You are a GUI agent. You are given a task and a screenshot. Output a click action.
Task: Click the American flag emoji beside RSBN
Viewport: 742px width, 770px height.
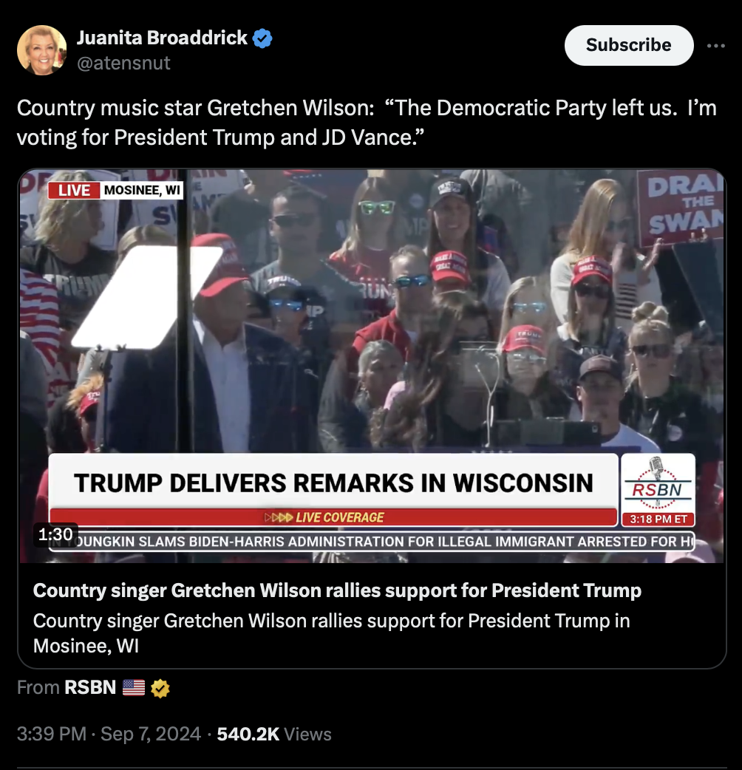click(x=134, y=687)
